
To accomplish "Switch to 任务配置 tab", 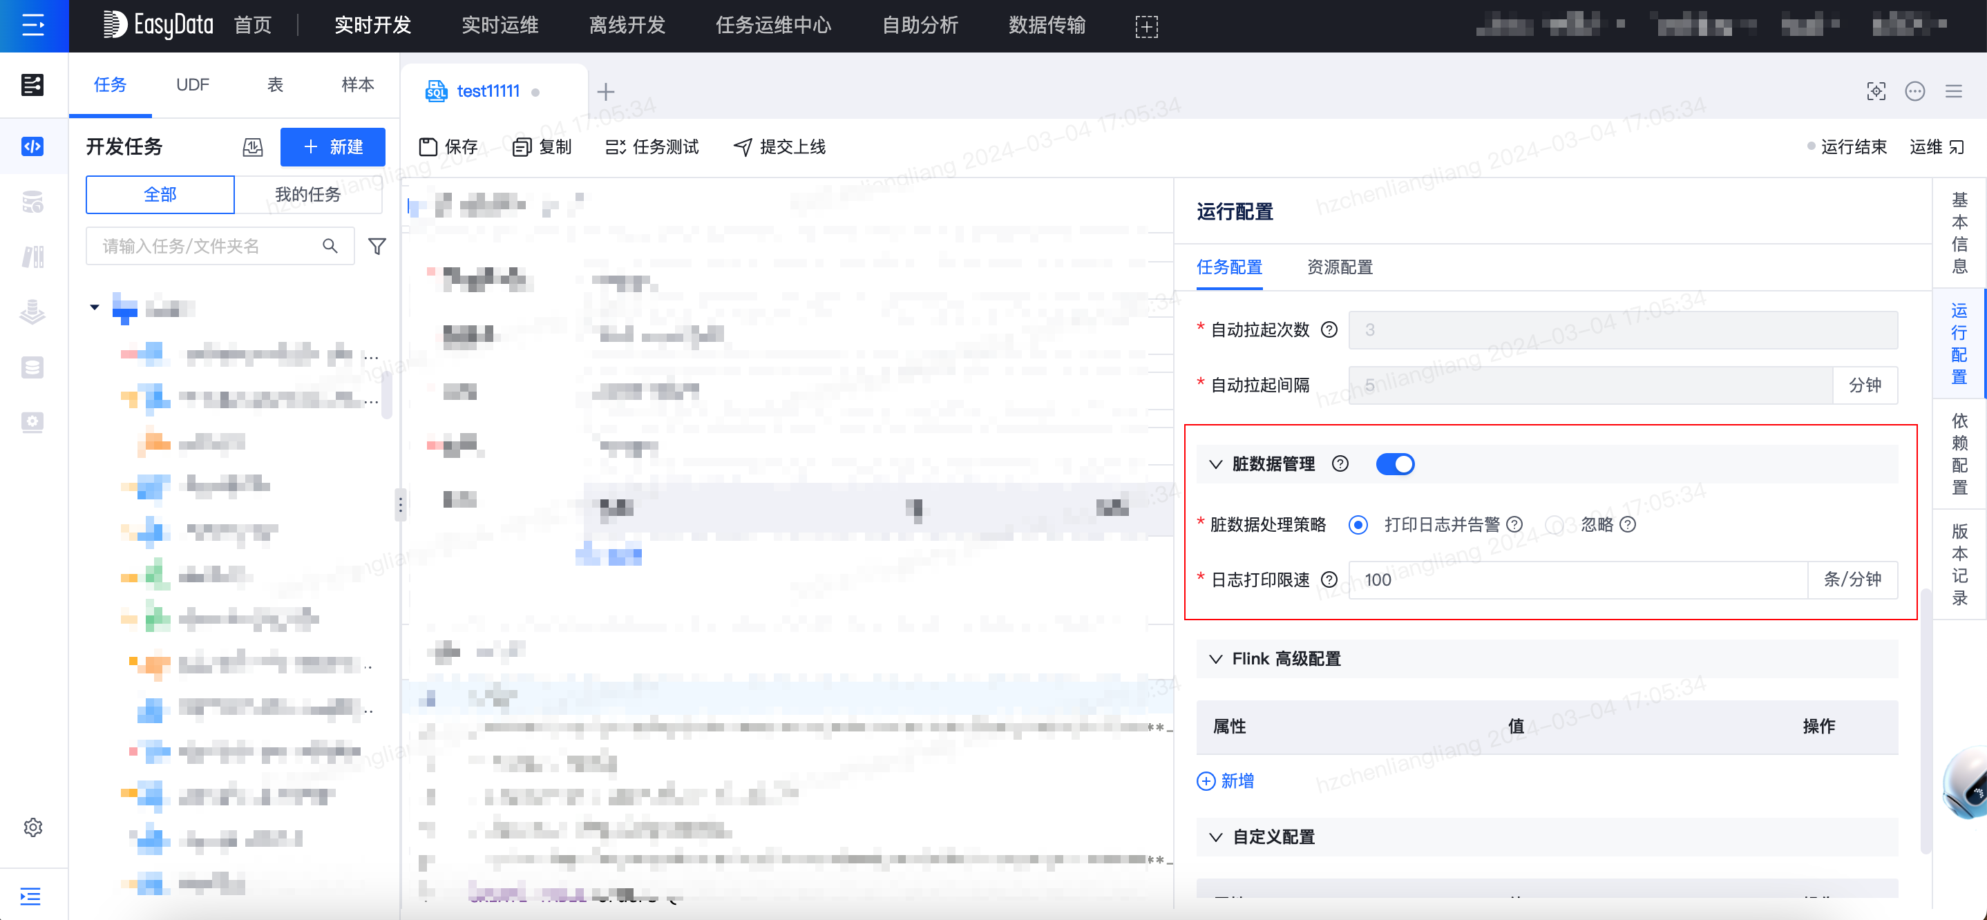I will click(x=1230, y=267).
